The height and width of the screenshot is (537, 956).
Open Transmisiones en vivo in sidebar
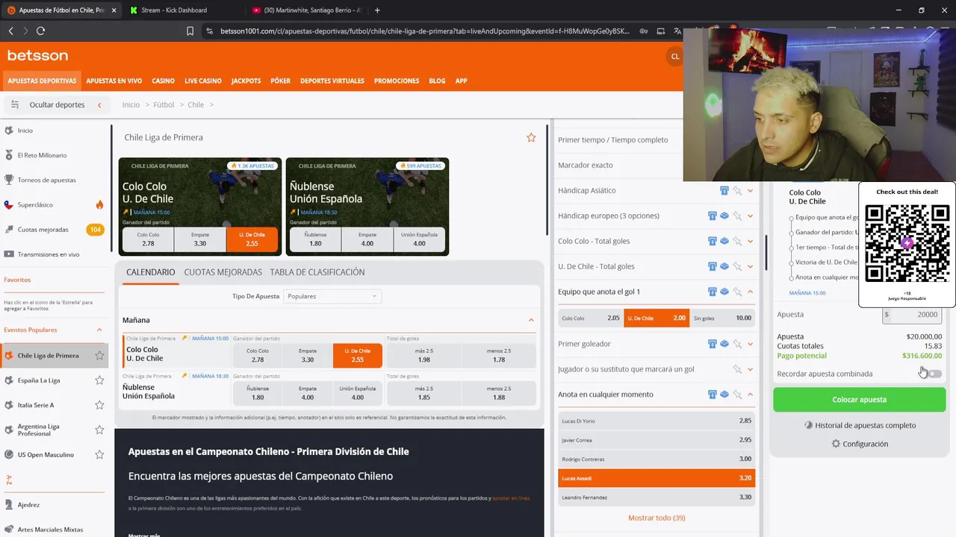tap(49, 254)
